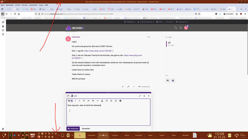The image size is (248, 139).
Task: Open the Download folder in taskbar
Action: (x=92, y=135)
